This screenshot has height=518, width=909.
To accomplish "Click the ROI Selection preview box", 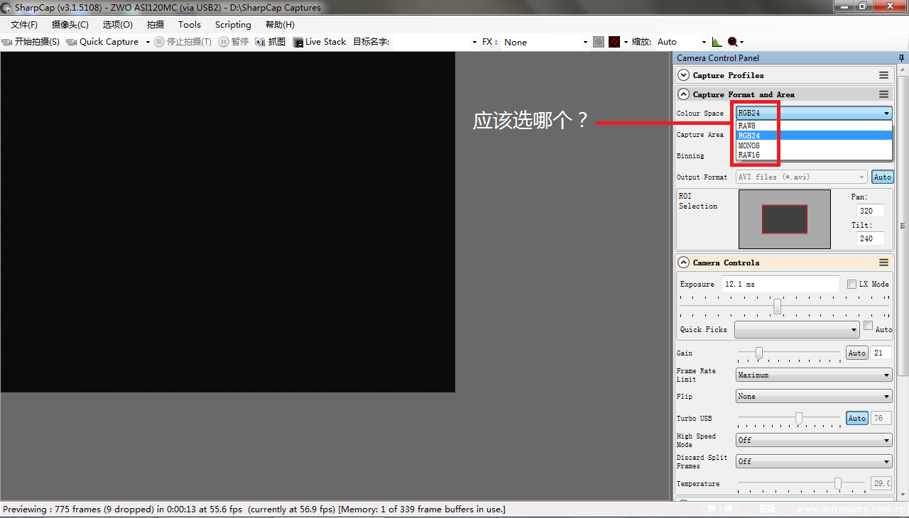I will [785, 219].
